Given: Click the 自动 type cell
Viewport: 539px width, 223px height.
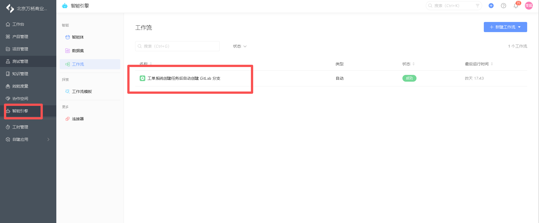Looking at the screenshot, I should pos(340,78).
